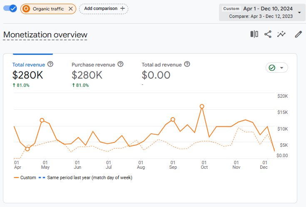Click the October peak data point marker
Screen dimensions: 306x207
(202, 106)
